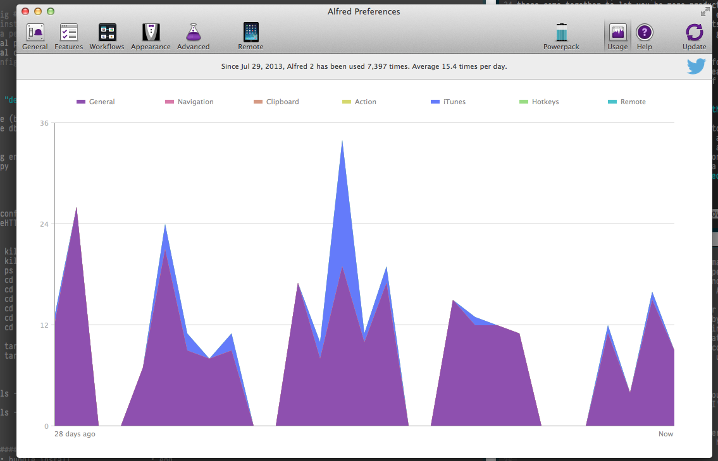
Task: Click the usage statistics summary text
Action: pyautogui.click(x=364, y=66)
